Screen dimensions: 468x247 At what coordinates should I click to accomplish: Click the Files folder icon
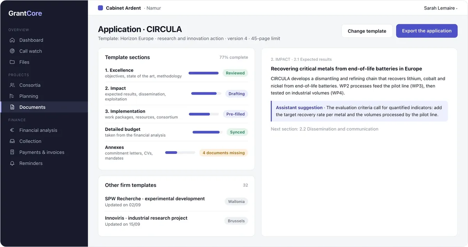(12, 62)
